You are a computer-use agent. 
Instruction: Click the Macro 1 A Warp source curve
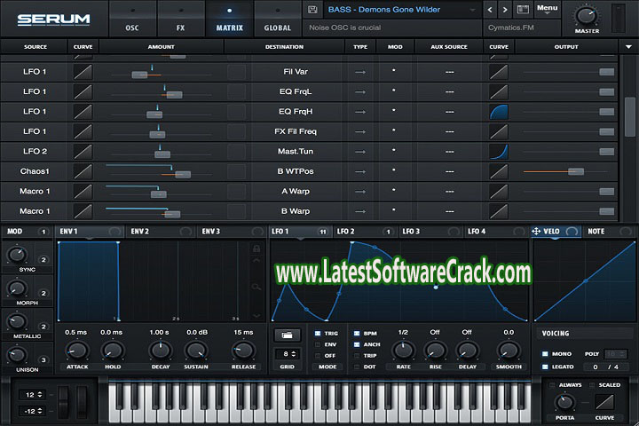click(83, 192)
